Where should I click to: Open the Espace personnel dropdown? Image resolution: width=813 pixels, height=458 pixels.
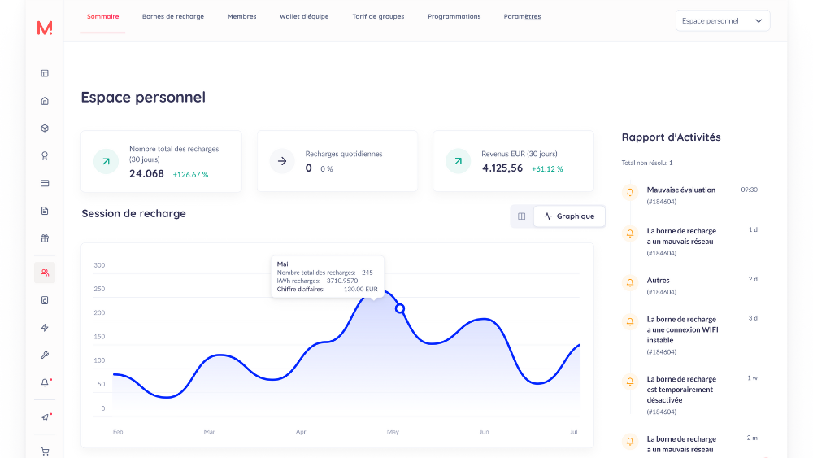[722, 21]
